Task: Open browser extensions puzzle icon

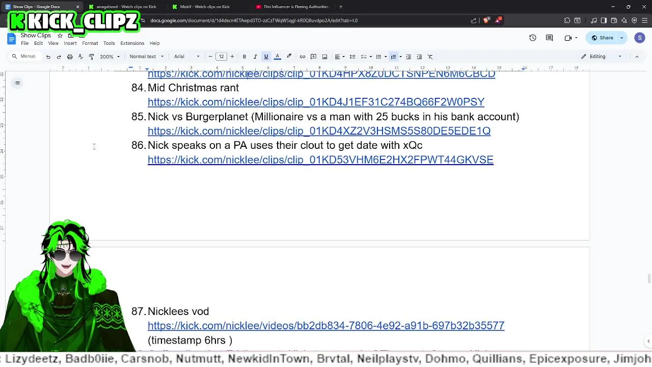Action: pos(567,20)
